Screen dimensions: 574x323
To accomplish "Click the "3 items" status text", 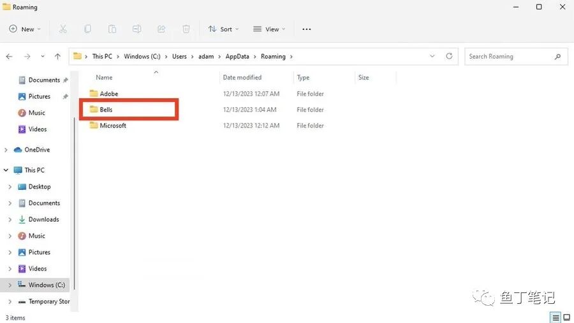I will click(x=15, y=317).
